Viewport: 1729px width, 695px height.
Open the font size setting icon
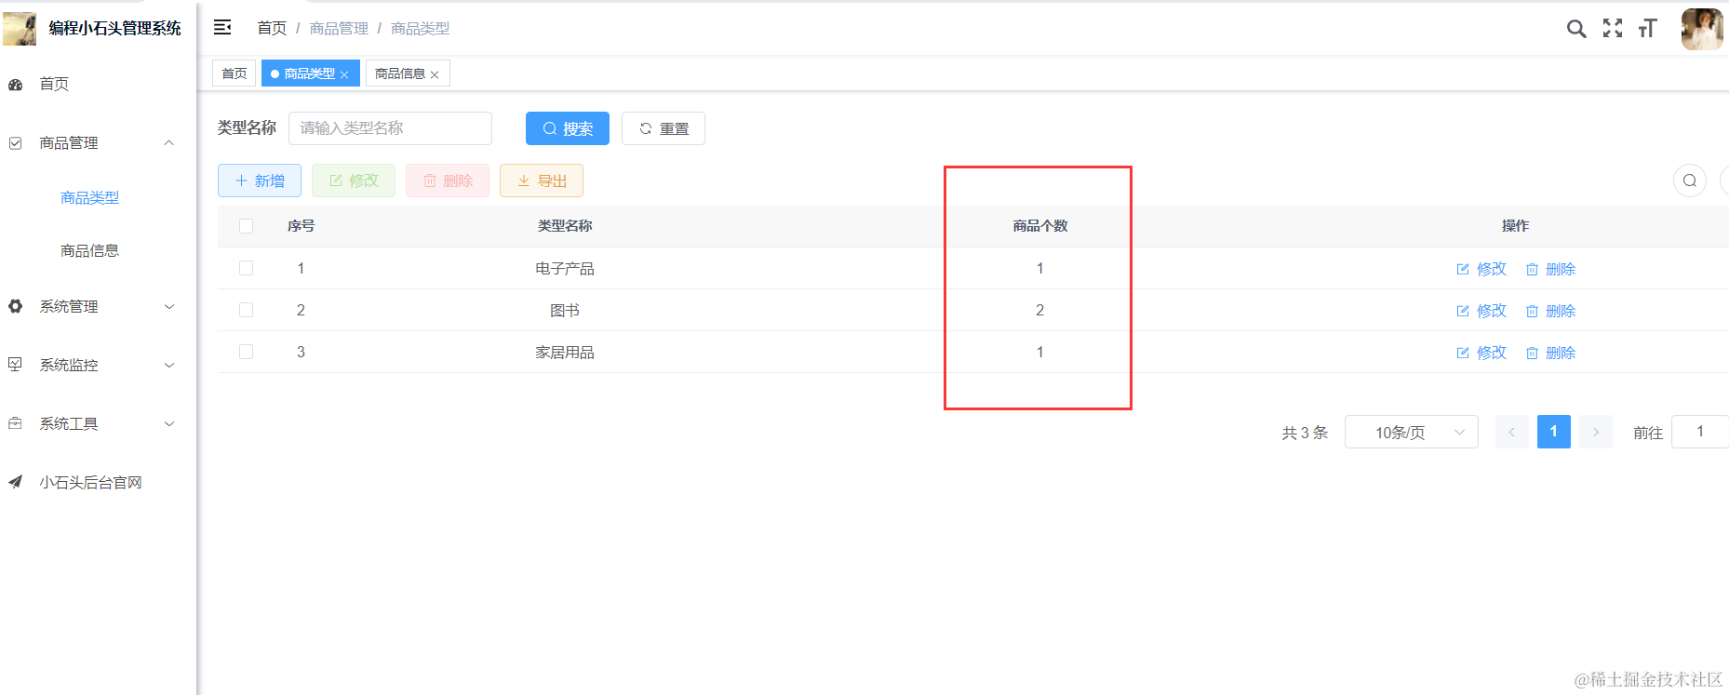1647,29
